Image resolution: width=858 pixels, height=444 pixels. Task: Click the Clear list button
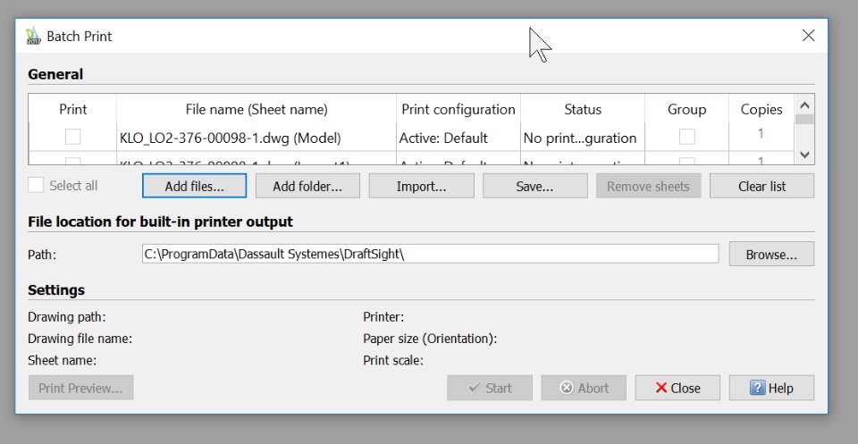click(x=761, y=186)
